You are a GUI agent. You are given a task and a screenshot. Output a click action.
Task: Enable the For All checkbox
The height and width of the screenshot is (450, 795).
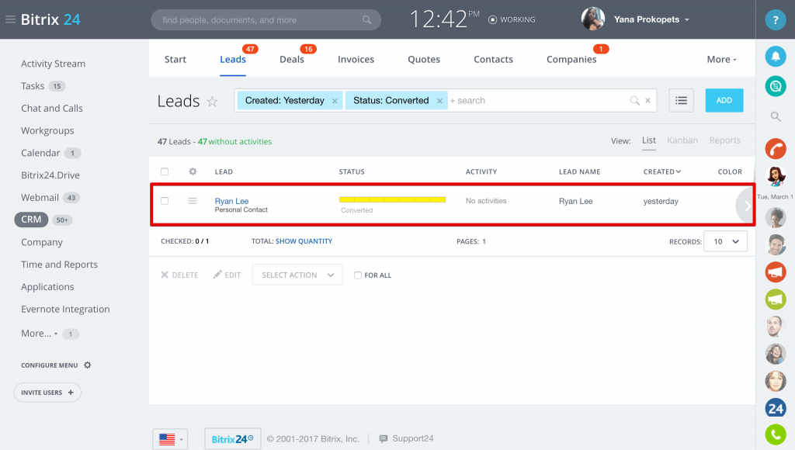(x=357, y=275)
